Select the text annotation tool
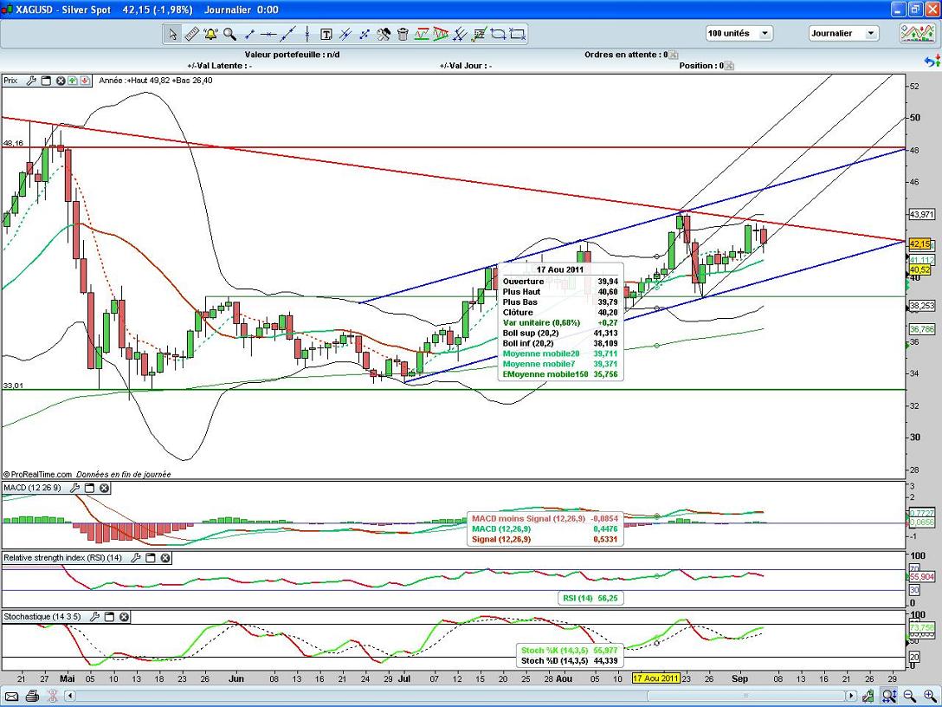The width and height of the screenshot is (942, 707). pyautogui.click(x=326, y=34)
